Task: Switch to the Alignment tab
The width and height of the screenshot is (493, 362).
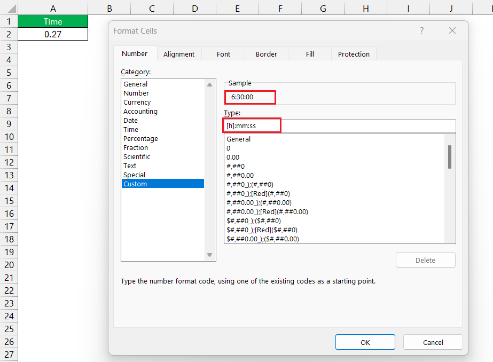Action: 179,54
